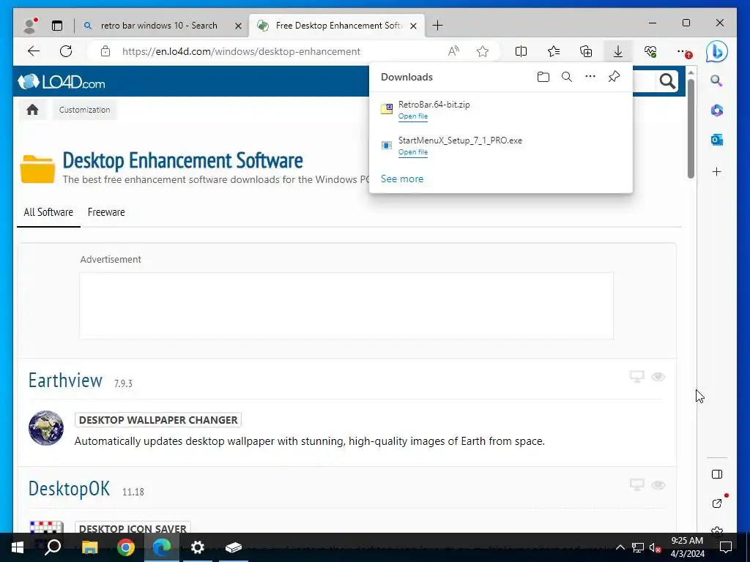Open Outlook in the sidebar
750x562 pixels.
click(x=716, y=140)
